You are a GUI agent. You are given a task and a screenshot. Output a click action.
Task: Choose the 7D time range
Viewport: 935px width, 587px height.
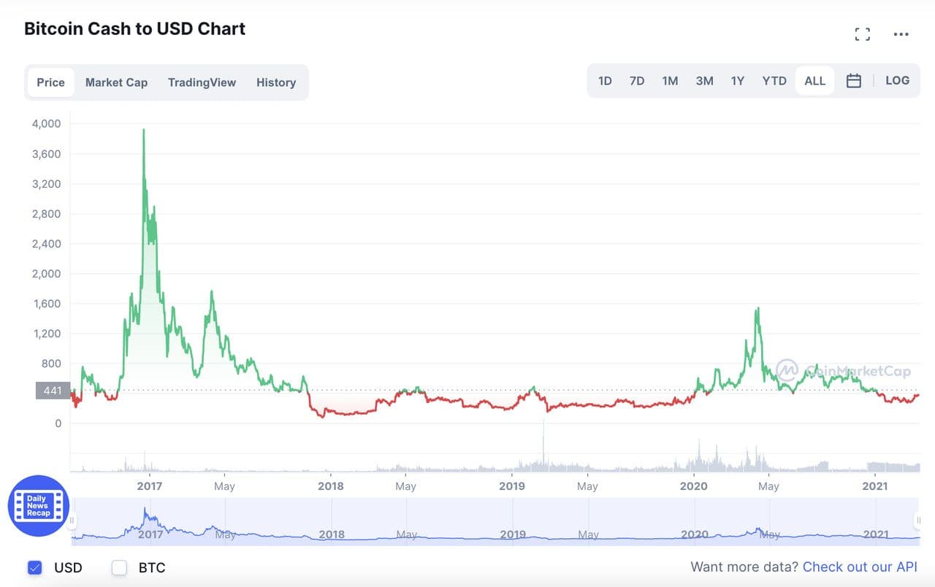pyautogui.click(x=637, y=81)
